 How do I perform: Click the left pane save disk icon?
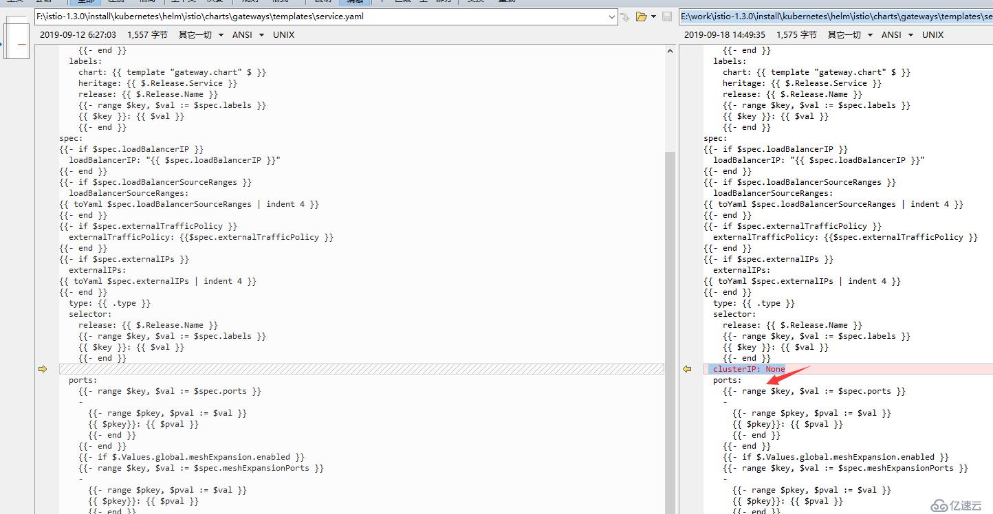pos(667,16)
